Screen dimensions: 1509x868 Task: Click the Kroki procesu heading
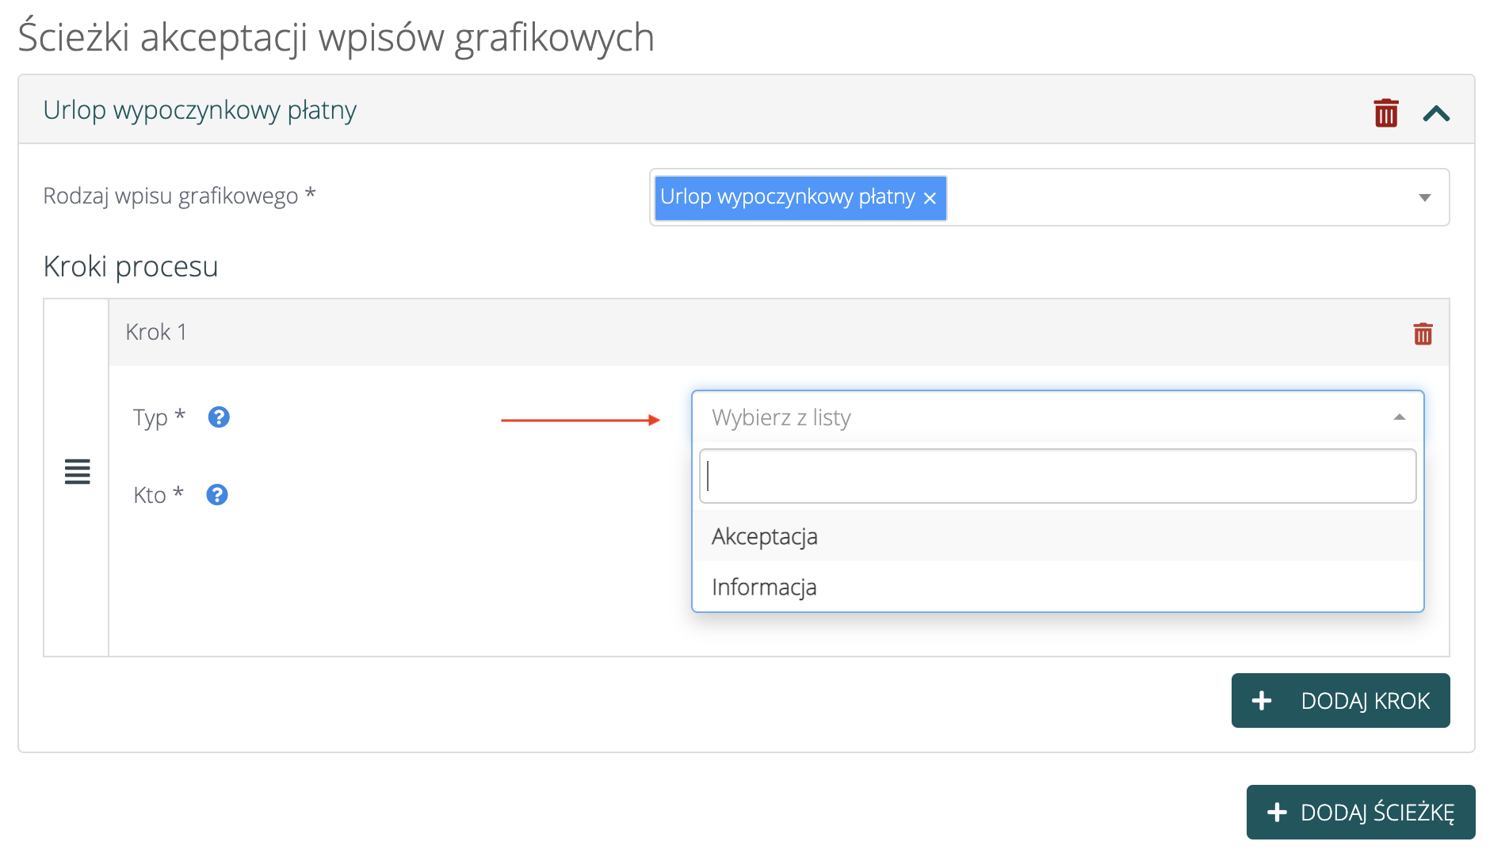pyautogui.click(x=131, y=267)
